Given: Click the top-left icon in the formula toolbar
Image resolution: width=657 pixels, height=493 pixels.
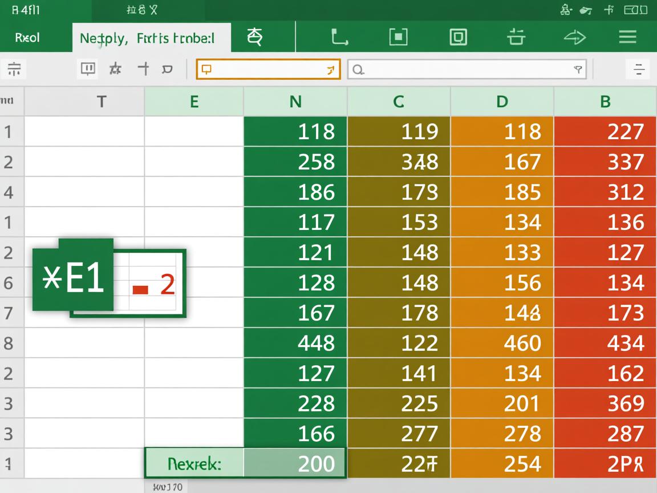Looking at the screenshot, I should click(x=14, y=70).
